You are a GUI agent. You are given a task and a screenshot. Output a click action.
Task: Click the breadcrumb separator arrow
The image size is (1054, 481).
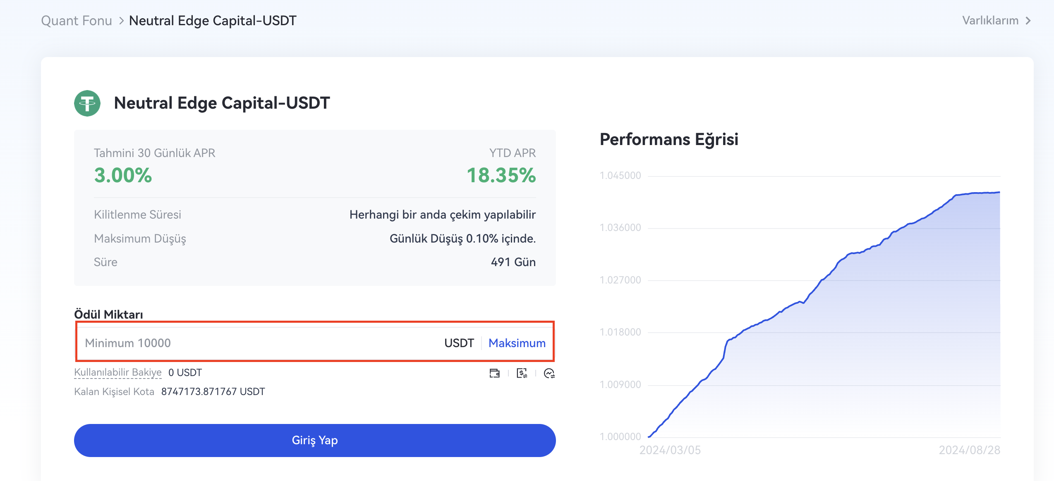point(121,21)
